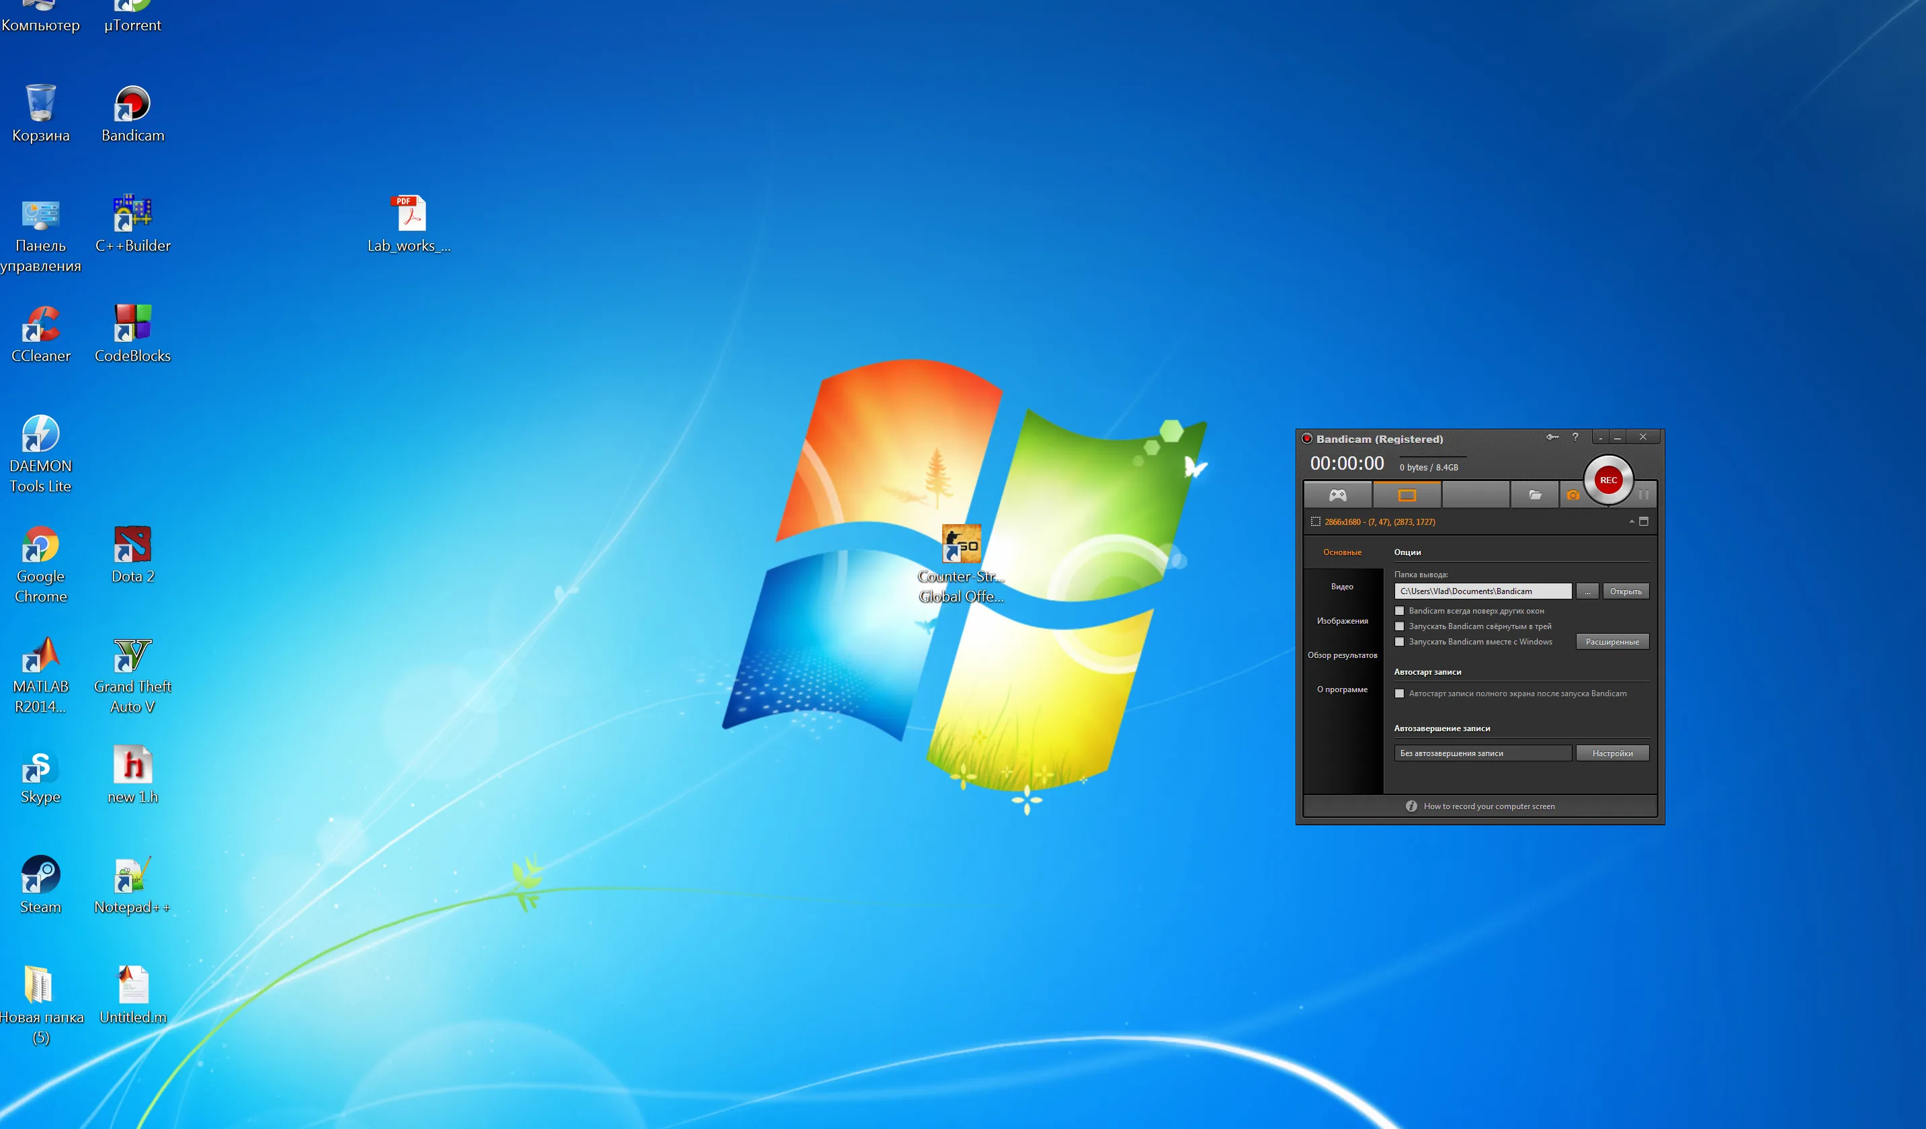Open How to record your computer screen link

point(1489,806)
